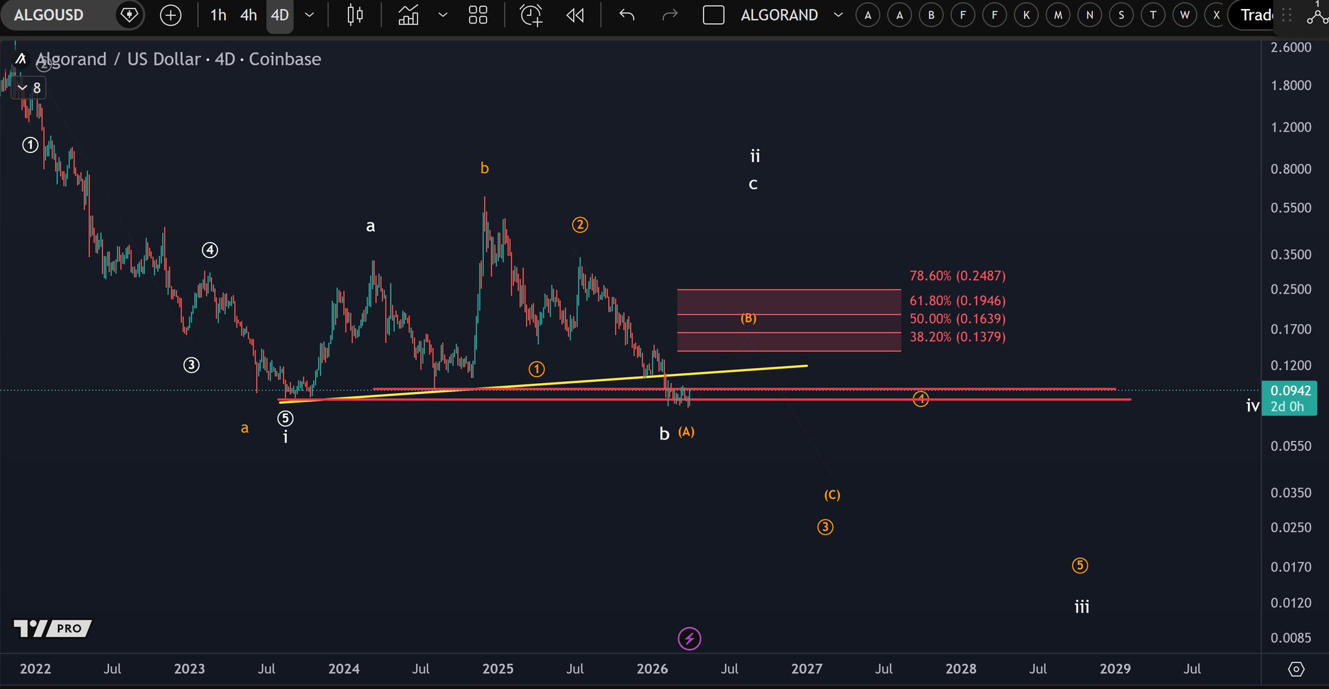Click the current price label 0.0942
The width and height of the screenshot is (1329, 689).
(x=1290, y=390)
